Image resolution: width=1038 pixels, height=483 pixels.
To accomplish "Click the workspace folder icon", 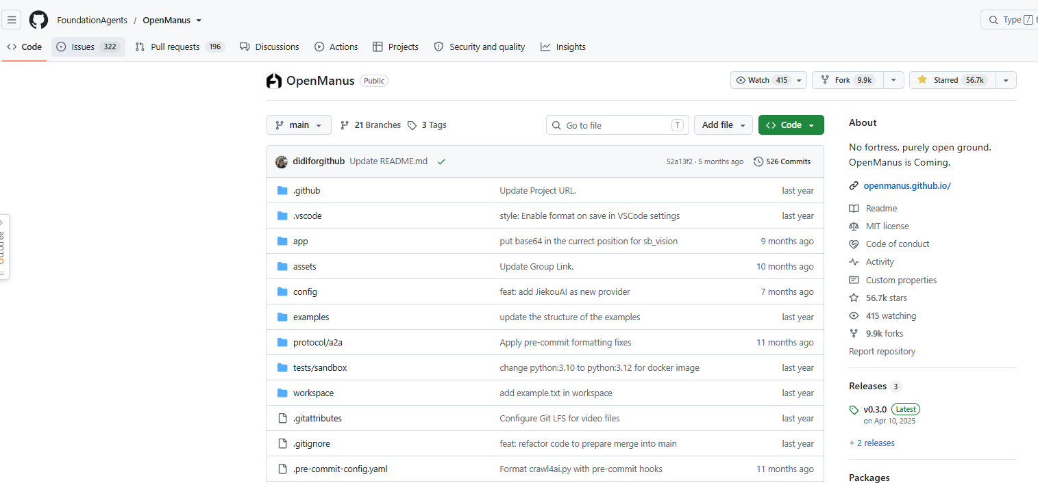I will (282, 393).
